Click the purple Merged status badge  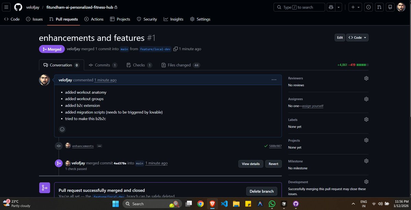(52, 49)
